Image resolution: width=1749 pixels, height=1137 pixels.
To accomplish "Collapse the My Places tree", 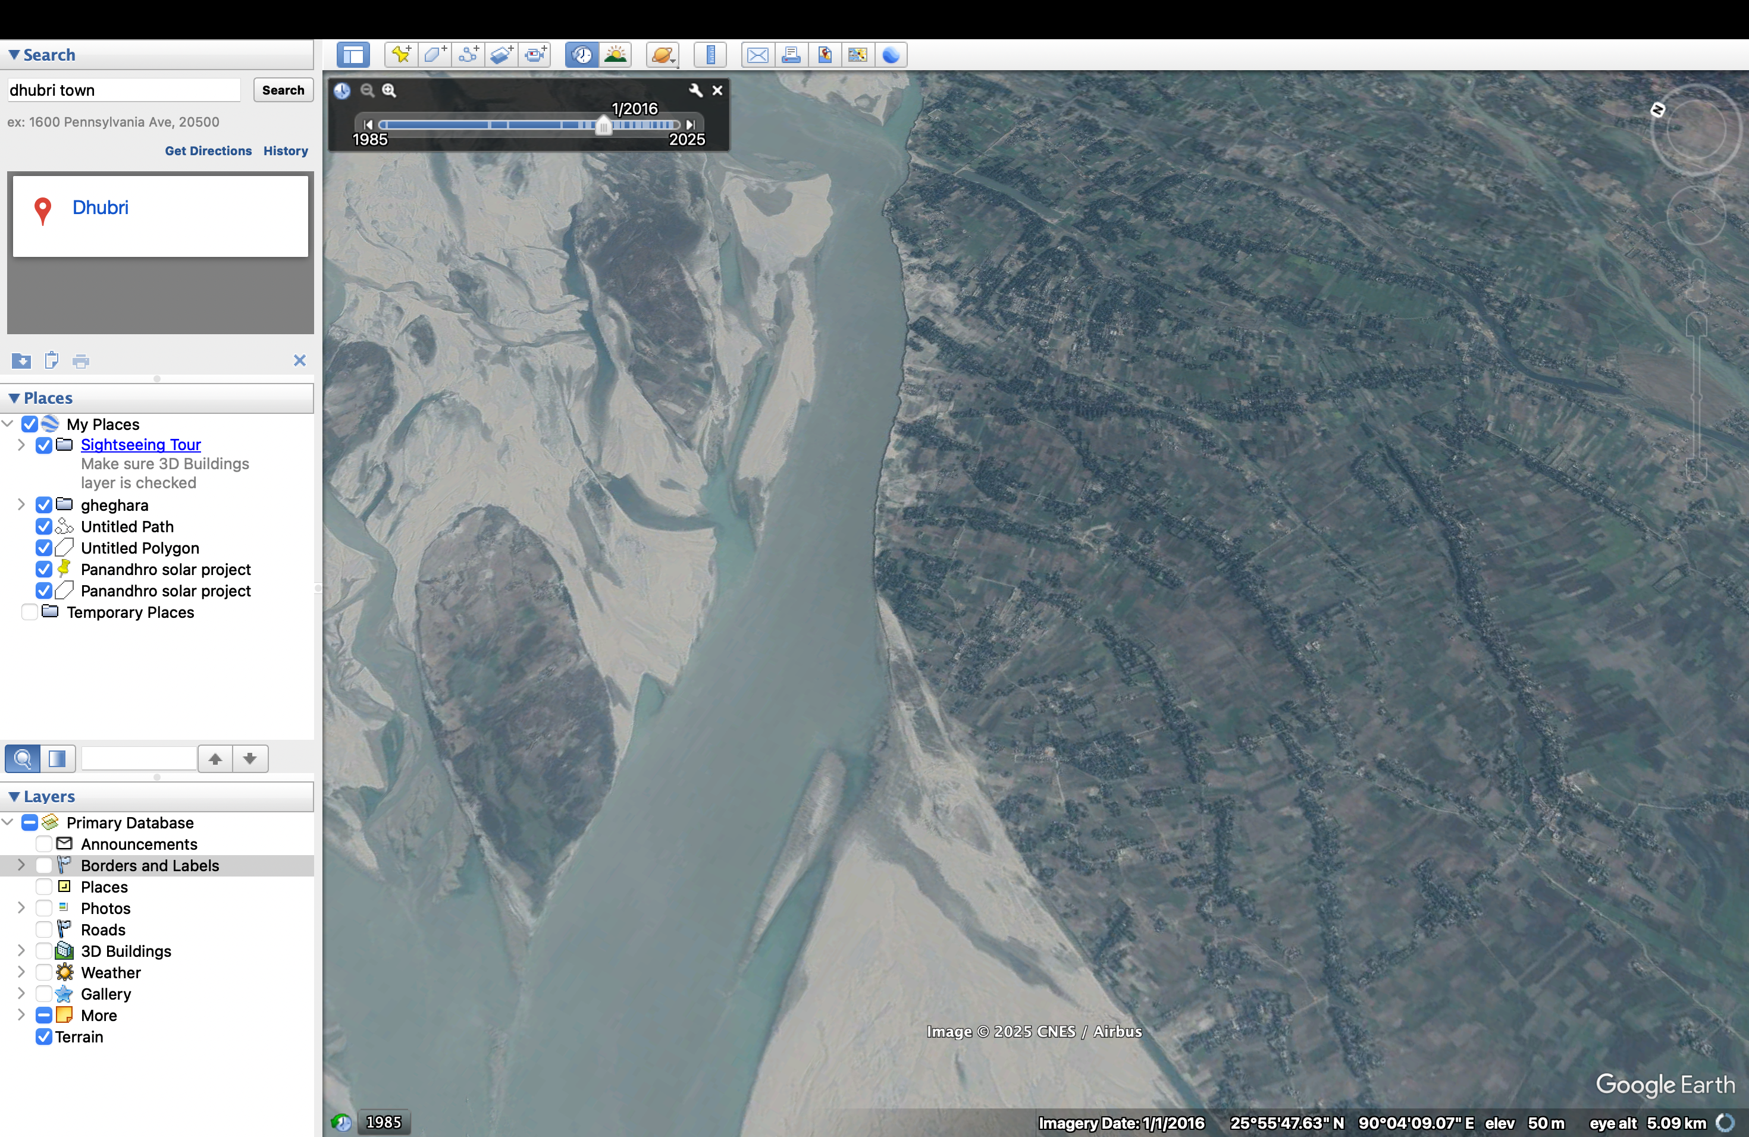I will [x=7, y=424].
